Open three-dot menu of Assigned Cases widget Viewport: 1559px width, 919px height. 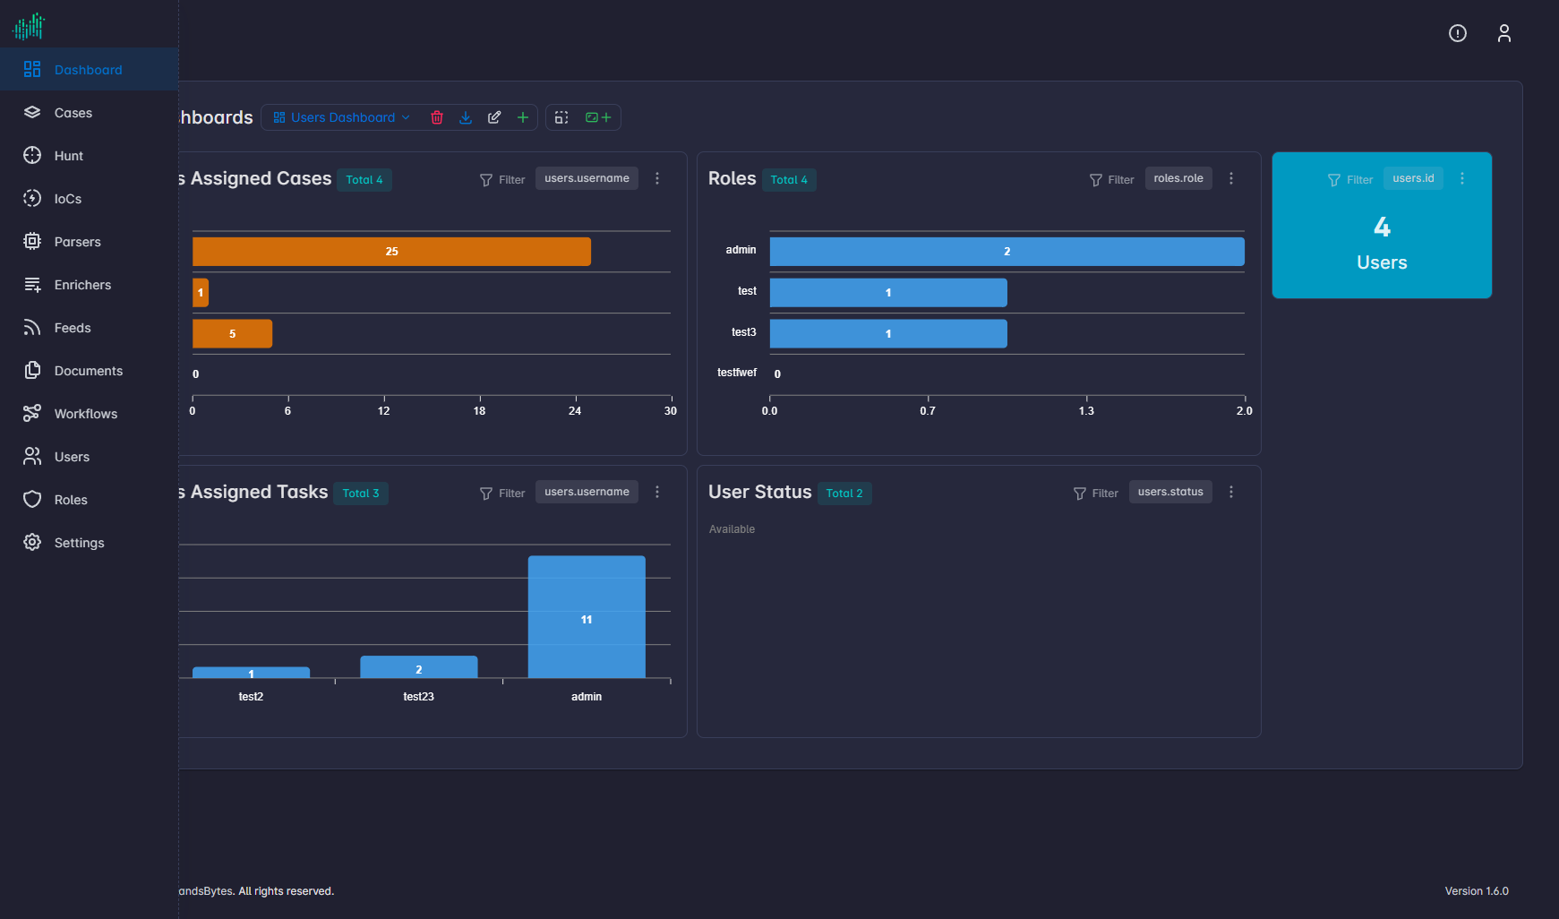657,178
